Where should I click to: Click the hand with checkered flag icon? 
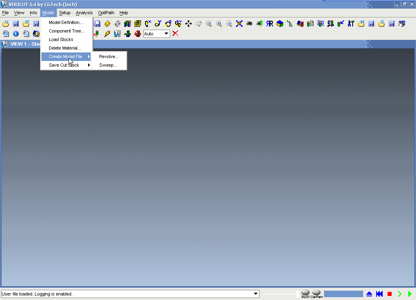click(x=402, y=24)
